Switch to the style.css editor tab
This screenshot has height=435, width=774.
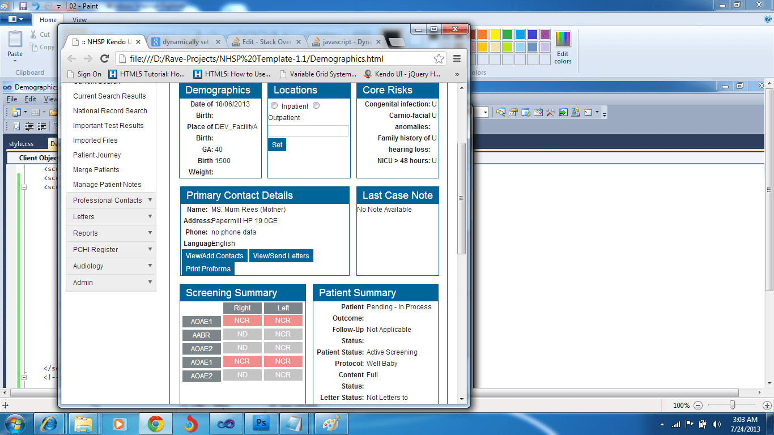click(22, 144)
